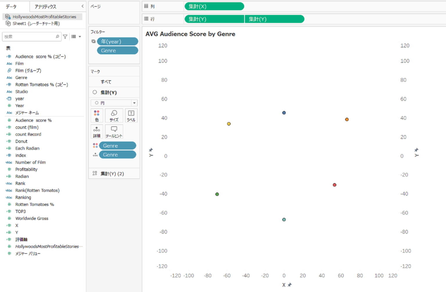Open the サイズ (Size) marks card
The width and height of the screenshot is (446, 292).
point(114,115)
